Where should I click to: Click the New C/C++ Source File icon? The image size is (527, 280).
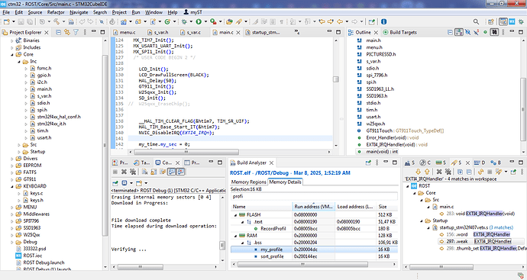(153, 22)
